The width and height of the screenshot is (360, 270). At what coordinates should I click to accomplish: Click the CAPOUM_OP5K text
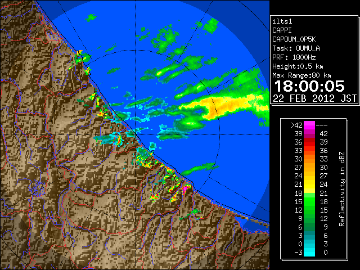pyautogui.click(x=294, y=39)
